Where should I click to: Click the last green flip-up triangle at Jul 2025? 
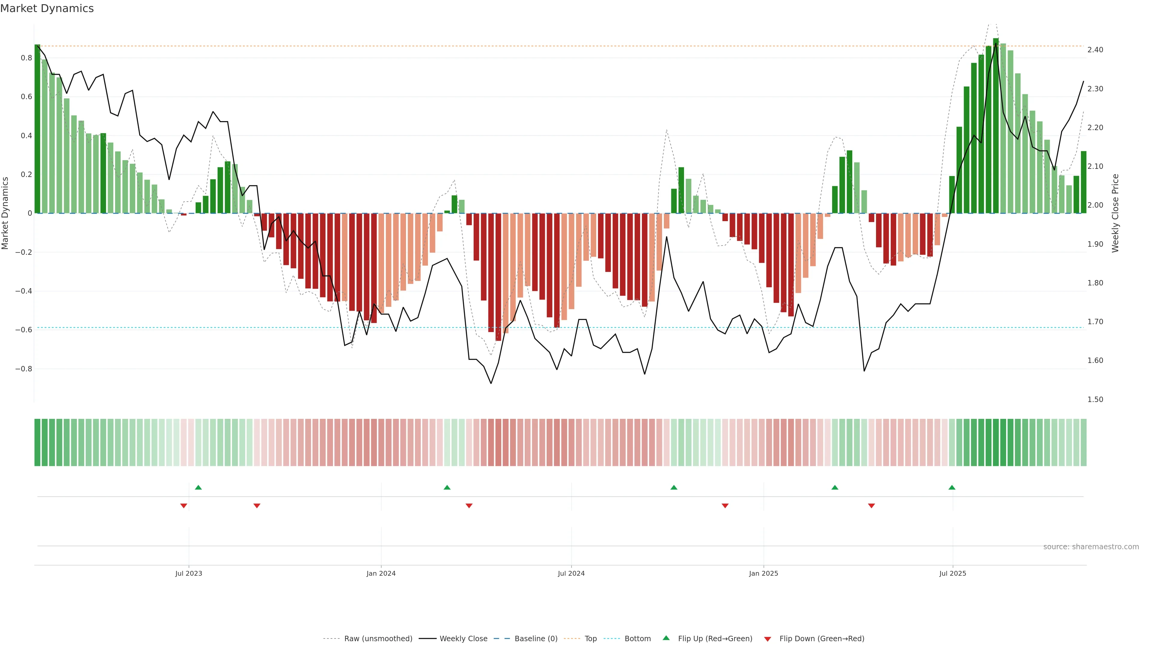(x=952, y=487)
